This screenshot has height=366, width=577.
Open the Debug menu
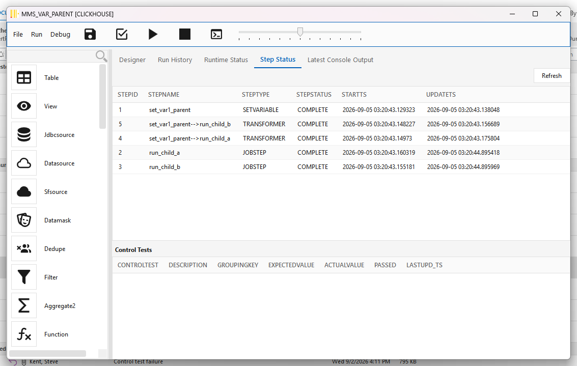[61, 34]
